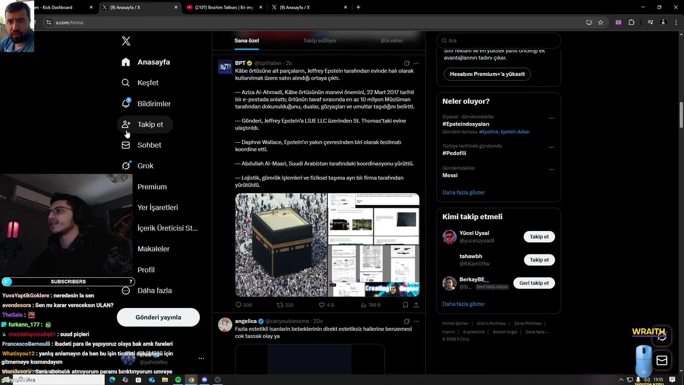This screenshot has width=684, height=385.
Task: Switch to Takip ediliyor tab
Action: [x=320, y=41]
